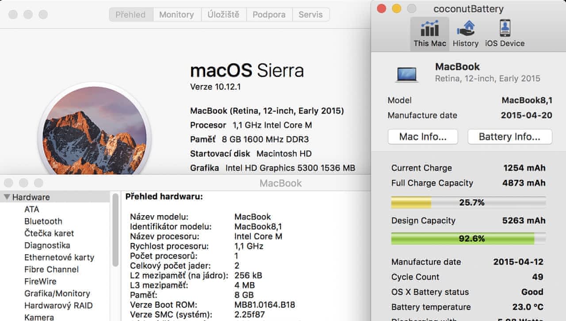566x321 pixels.
Task: Click the macOS Sierra mountain logo
Action: tap(95, 132)
